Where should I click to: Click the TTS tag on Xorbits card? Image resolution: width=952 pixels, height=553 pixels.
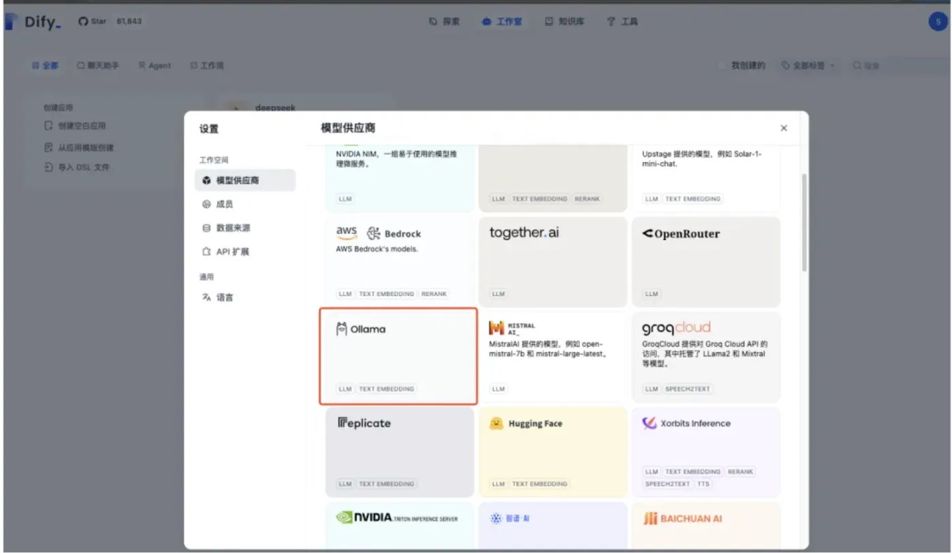point(703,484)
